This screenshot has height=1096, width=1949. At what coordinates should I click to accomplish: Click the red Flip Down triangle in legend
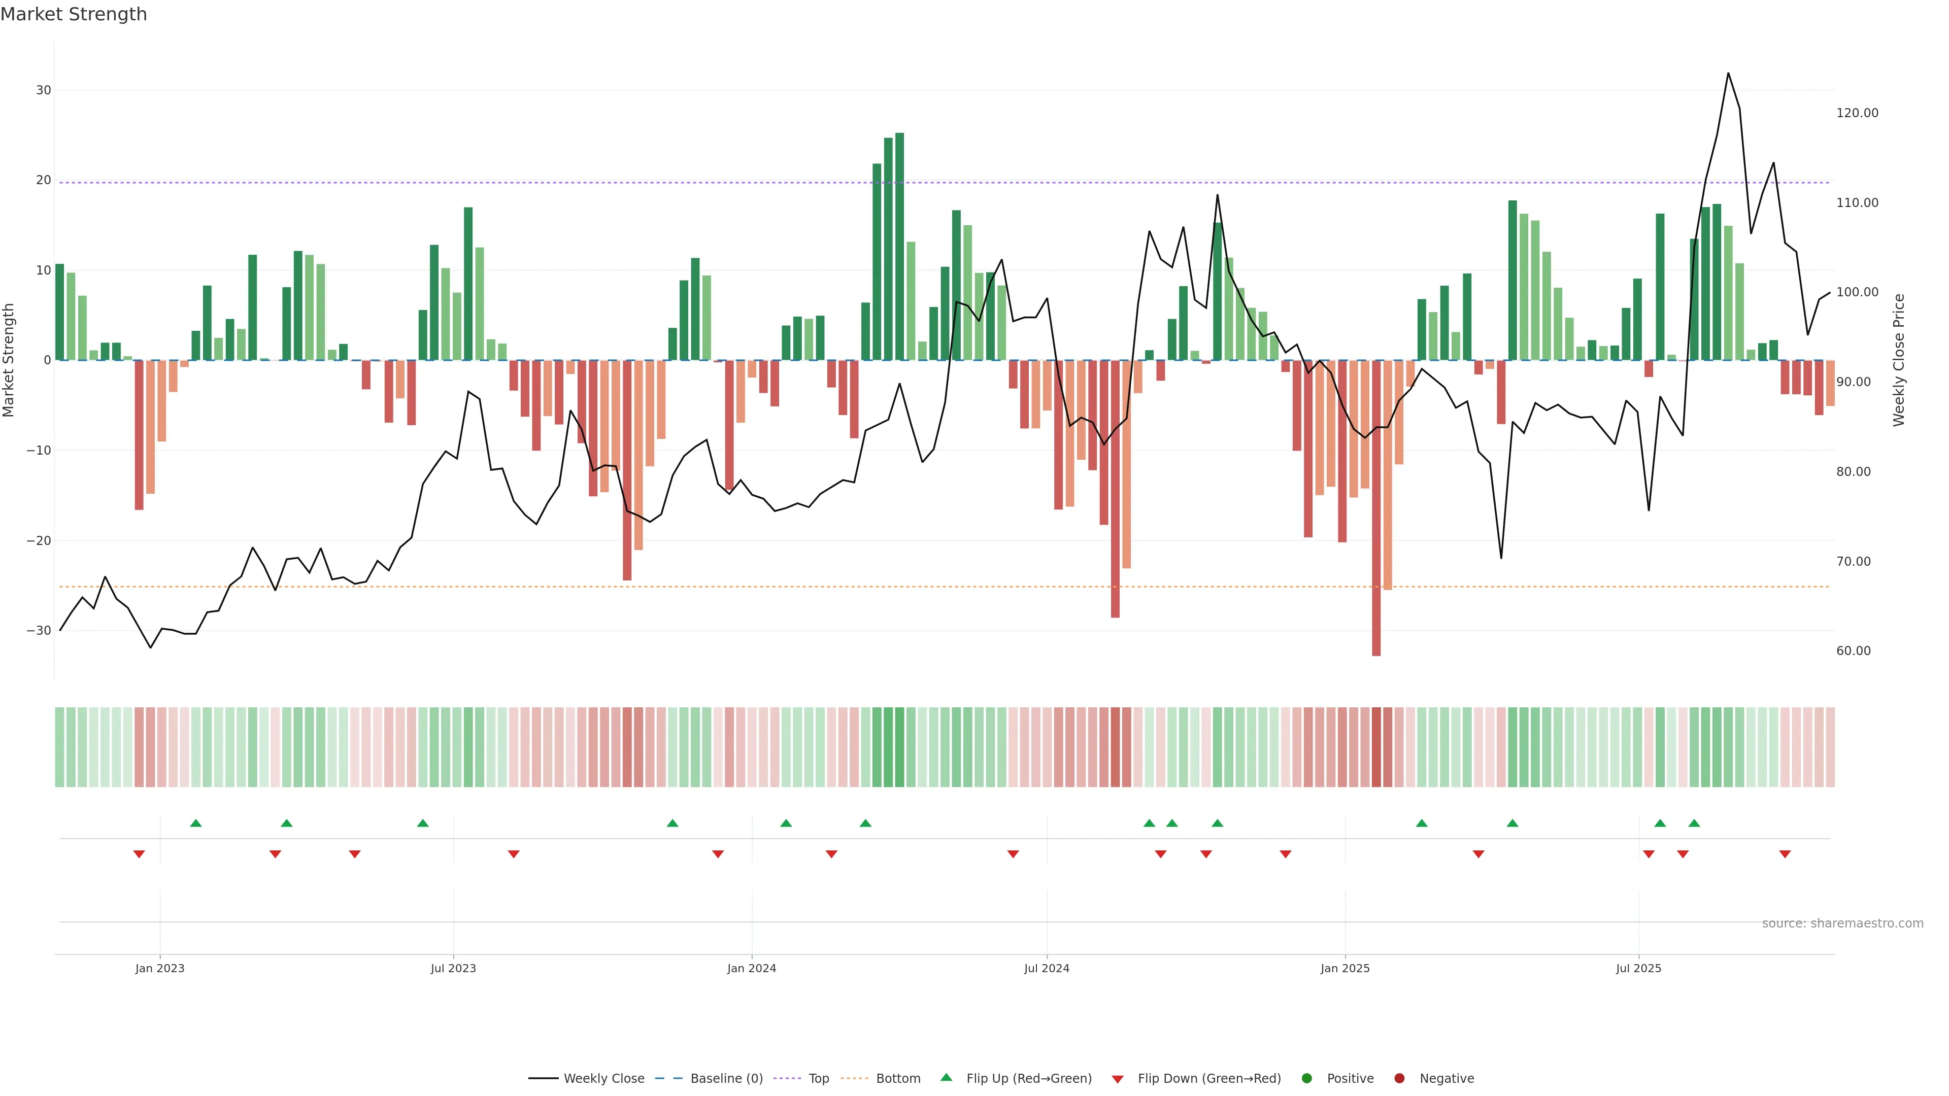(x=1118, y=1079)
